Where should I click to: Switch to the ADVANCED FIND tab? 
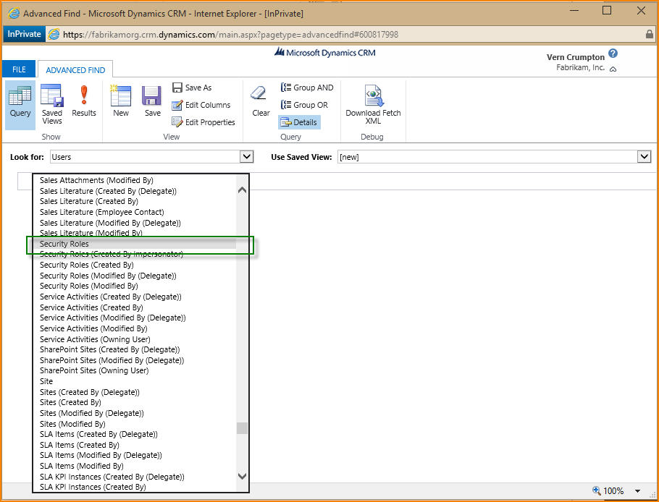(x=75, y=70)
